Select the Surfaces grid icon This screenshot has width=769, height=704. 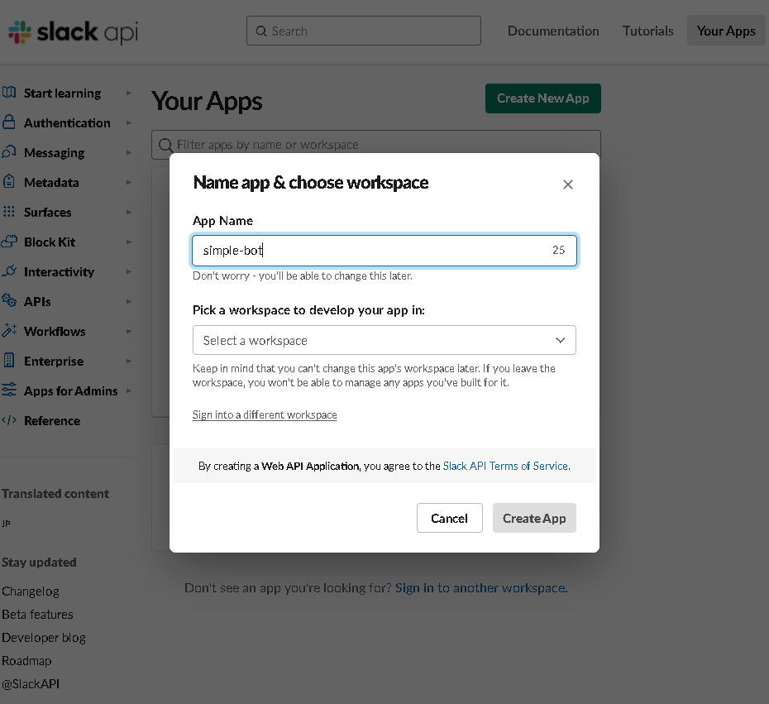pyautogui.click(x=10, y=212)
